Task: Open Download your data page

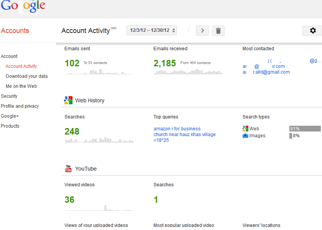Action: click(26, 76)
